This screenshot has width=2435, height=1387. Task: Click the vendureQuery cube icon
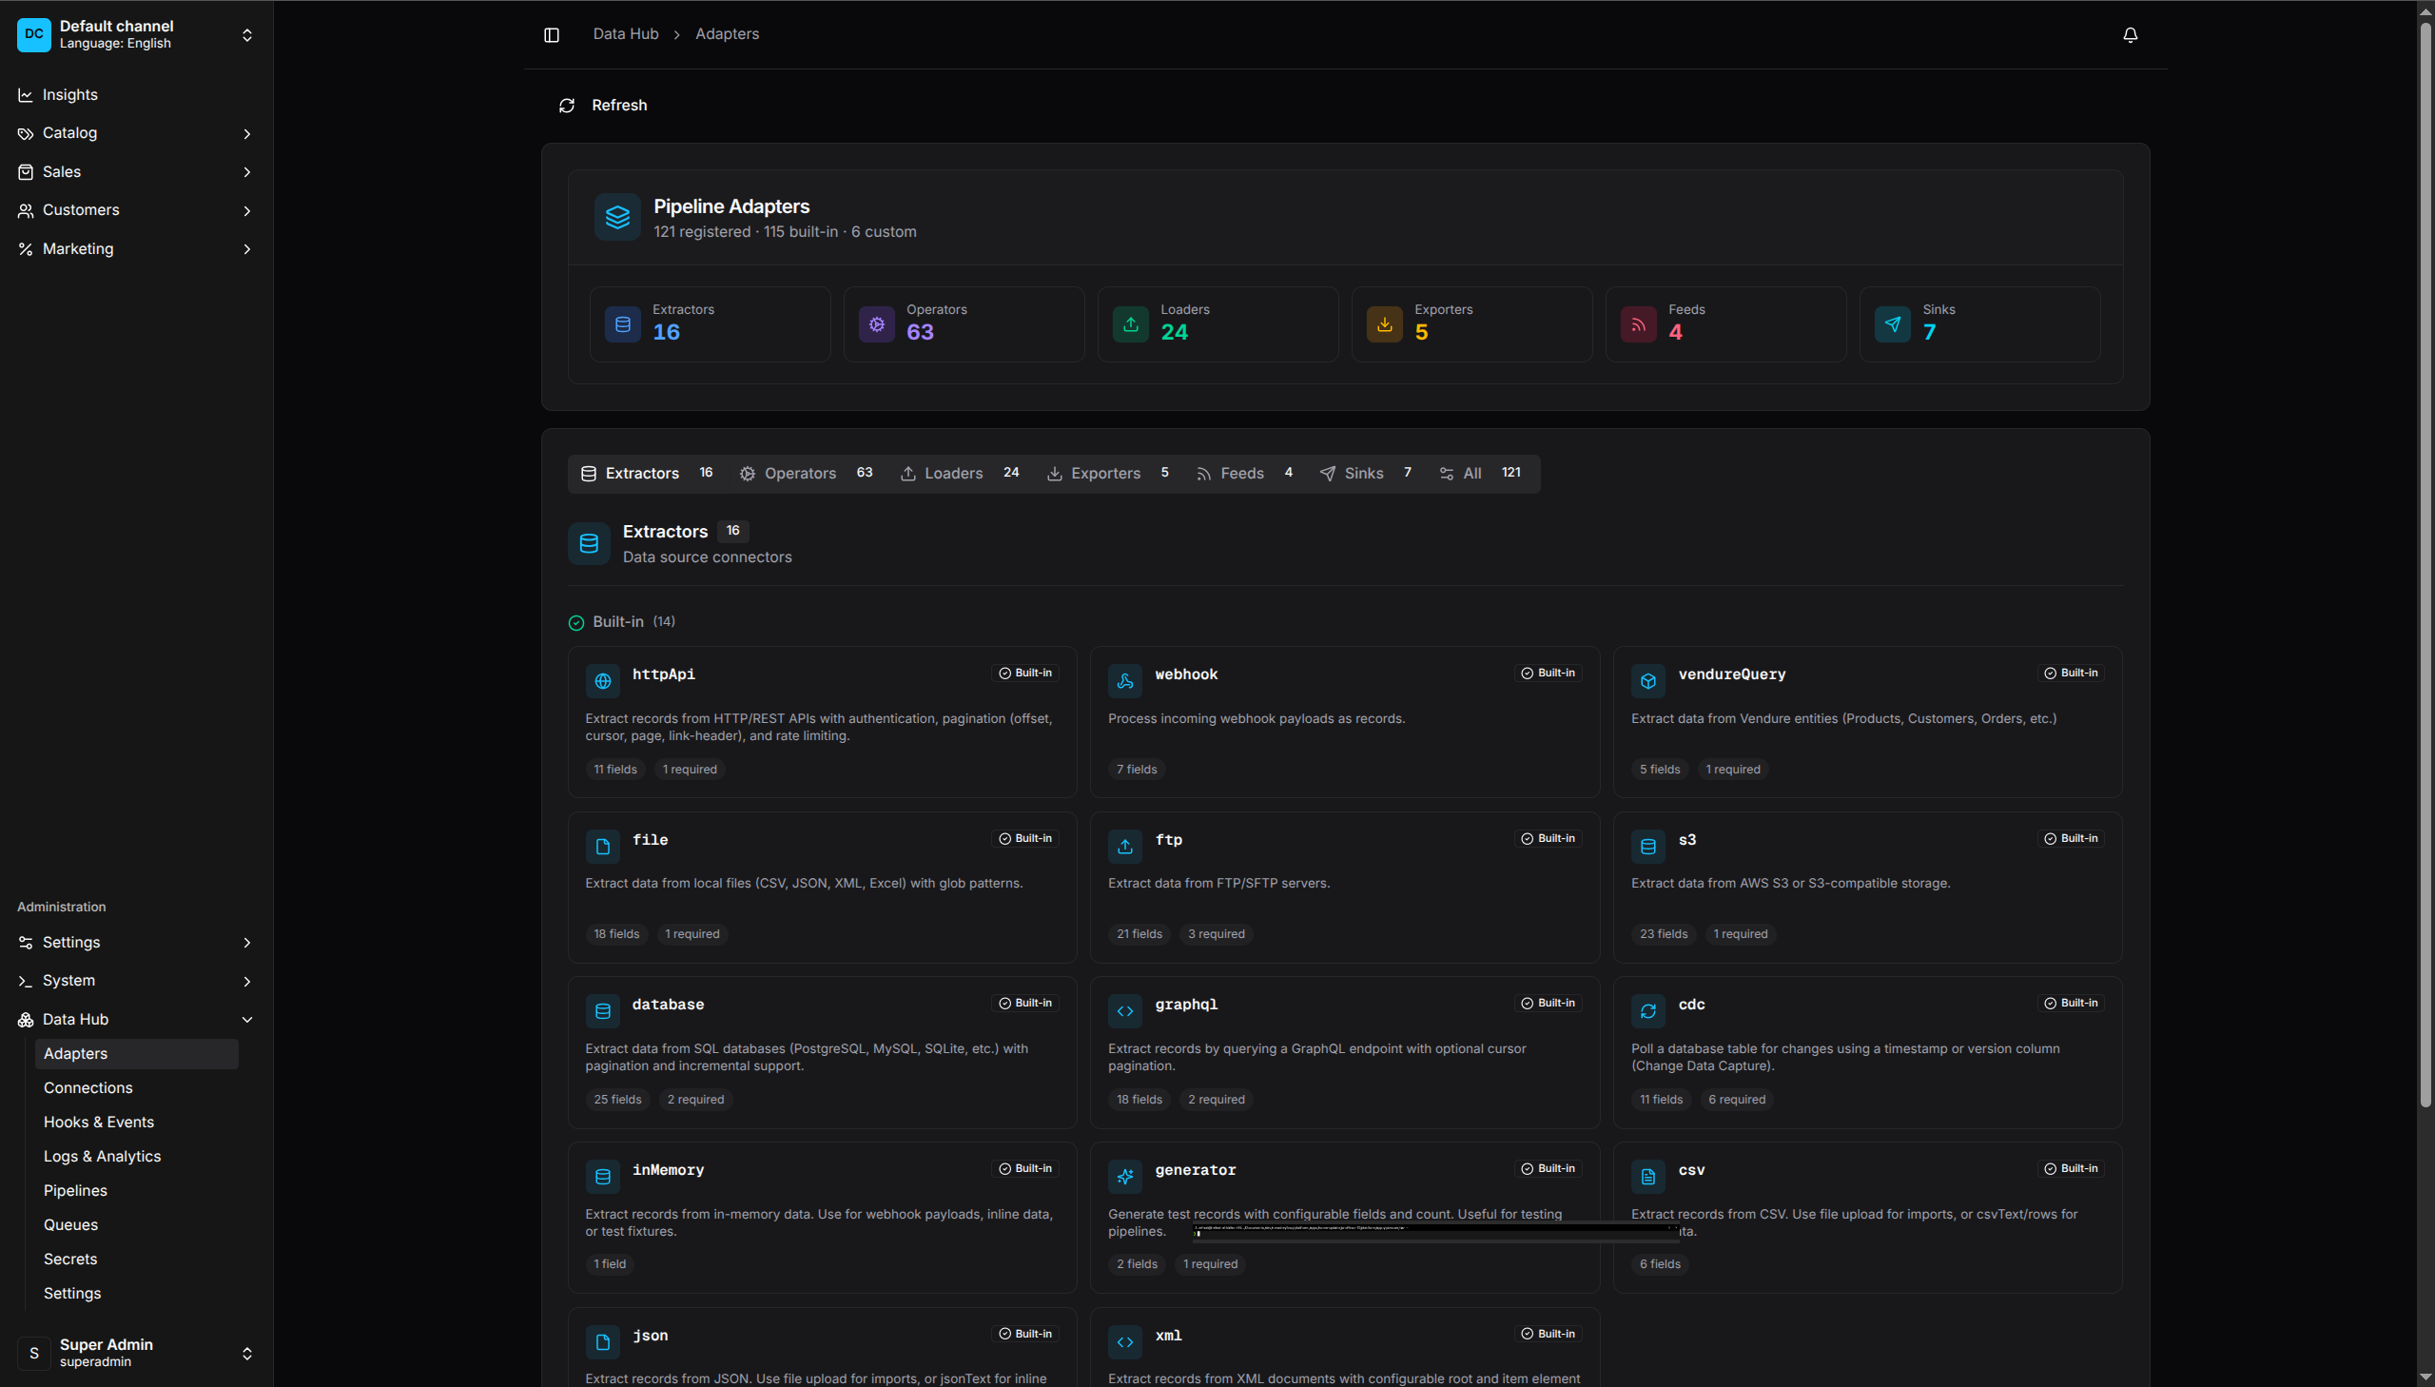(x=1647, y=681)
